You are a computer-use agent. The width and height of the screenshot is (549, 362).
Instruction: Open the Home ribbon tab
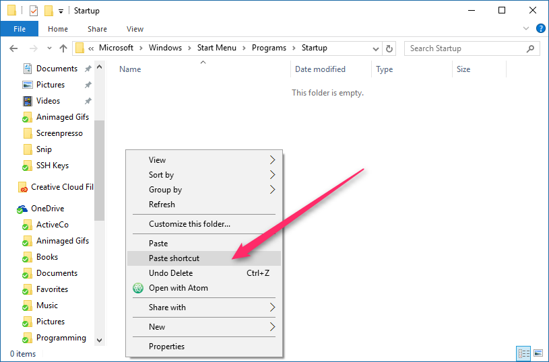pyautogui.click(x=58, y=29)
